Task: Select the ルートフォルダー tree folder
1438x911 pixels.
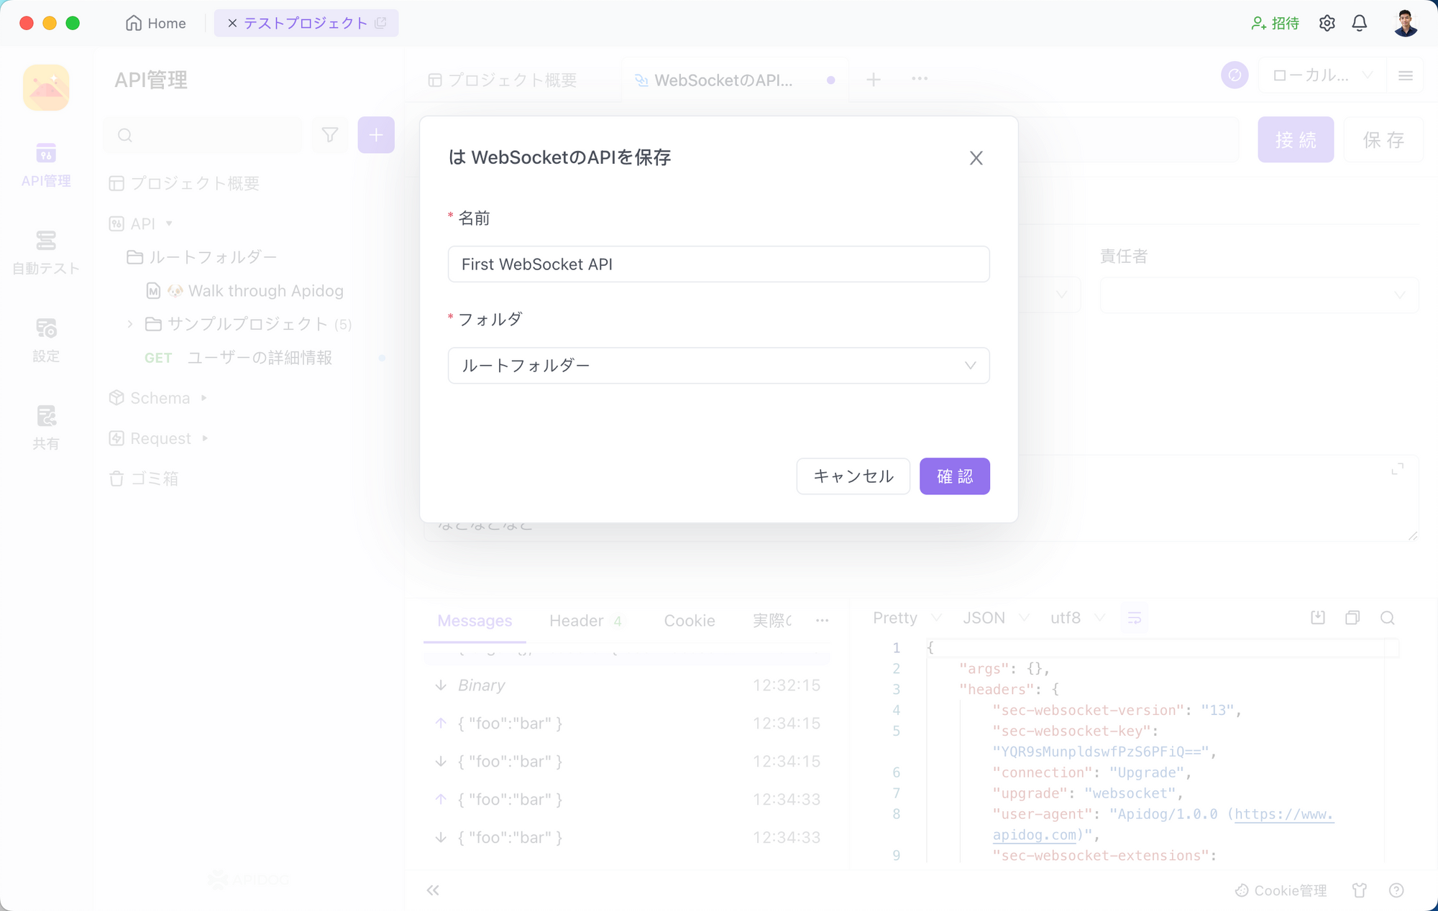Action: coord(201,257)
